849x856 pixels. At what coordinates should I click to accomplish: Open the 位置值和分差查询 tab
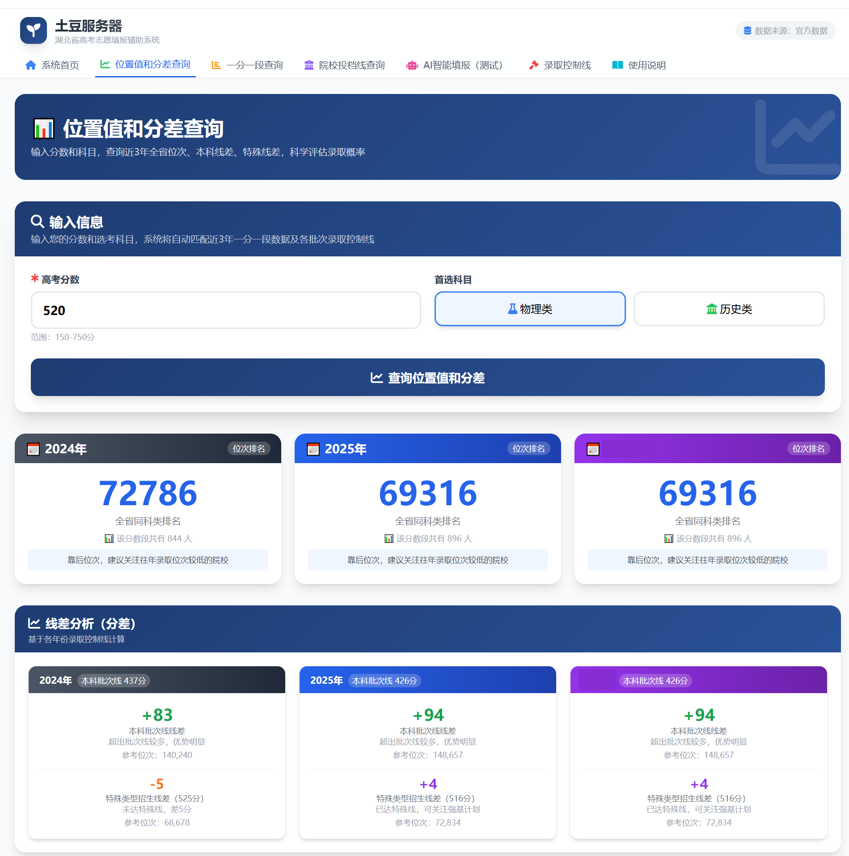145,64
